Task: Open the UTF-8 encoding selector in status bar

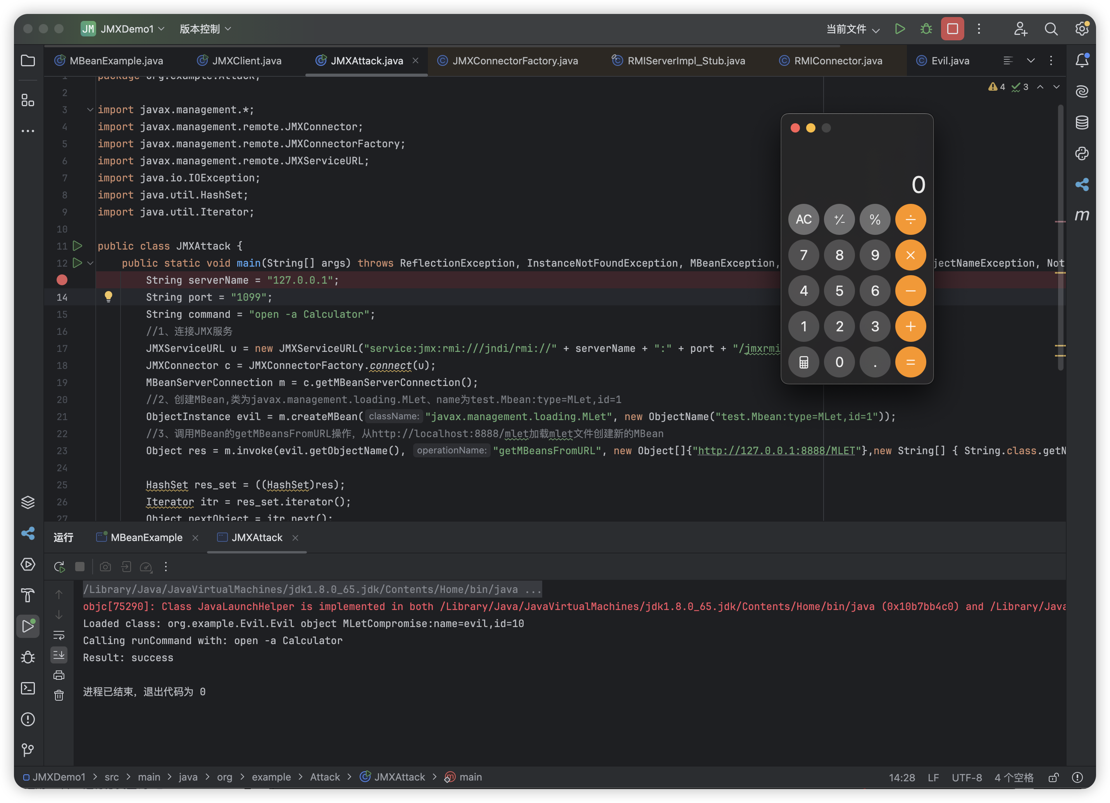Action: pyautogui.click(x=967, y=777)
